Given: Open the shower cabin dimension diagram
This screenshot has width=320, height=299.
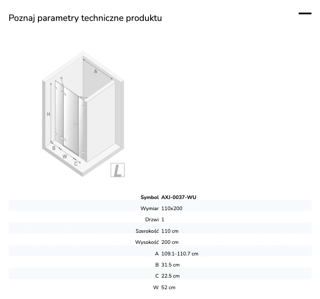Looking at the screenshot, I should [x=83, y=114].
